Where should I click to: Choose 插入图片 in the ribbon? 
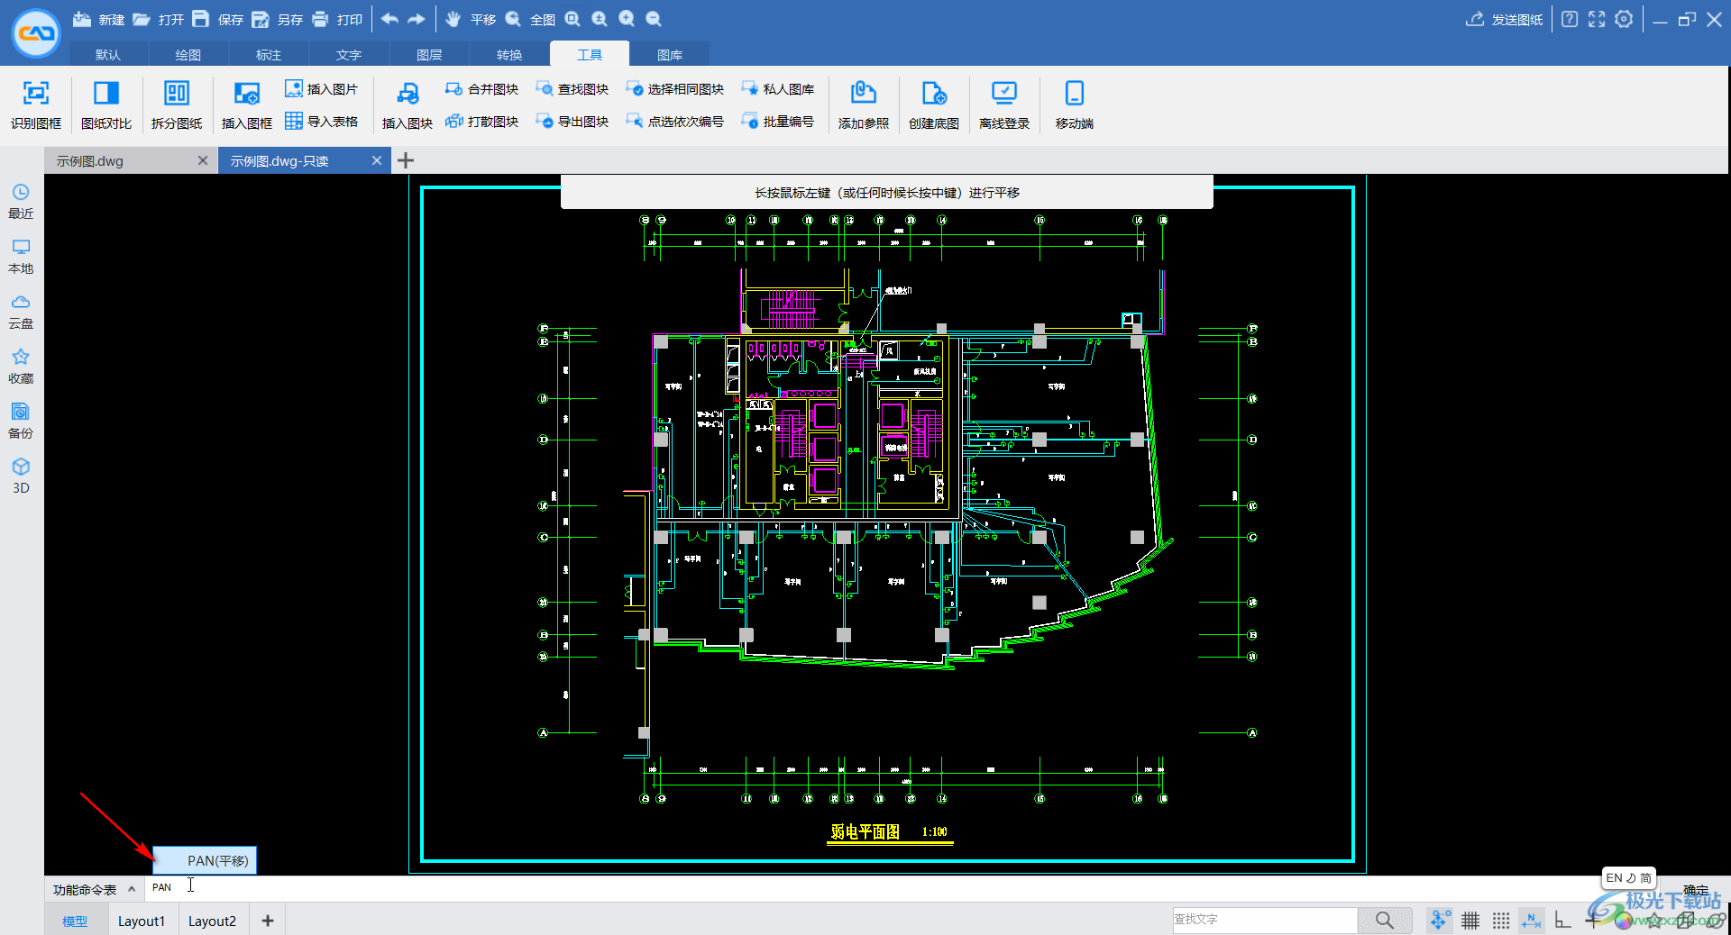click(322, 89)
